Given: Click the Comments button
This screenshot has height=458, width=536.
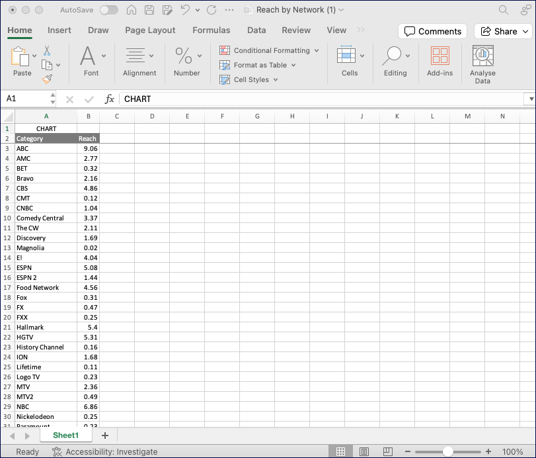Looking at the screenshot, I should 432,31.
